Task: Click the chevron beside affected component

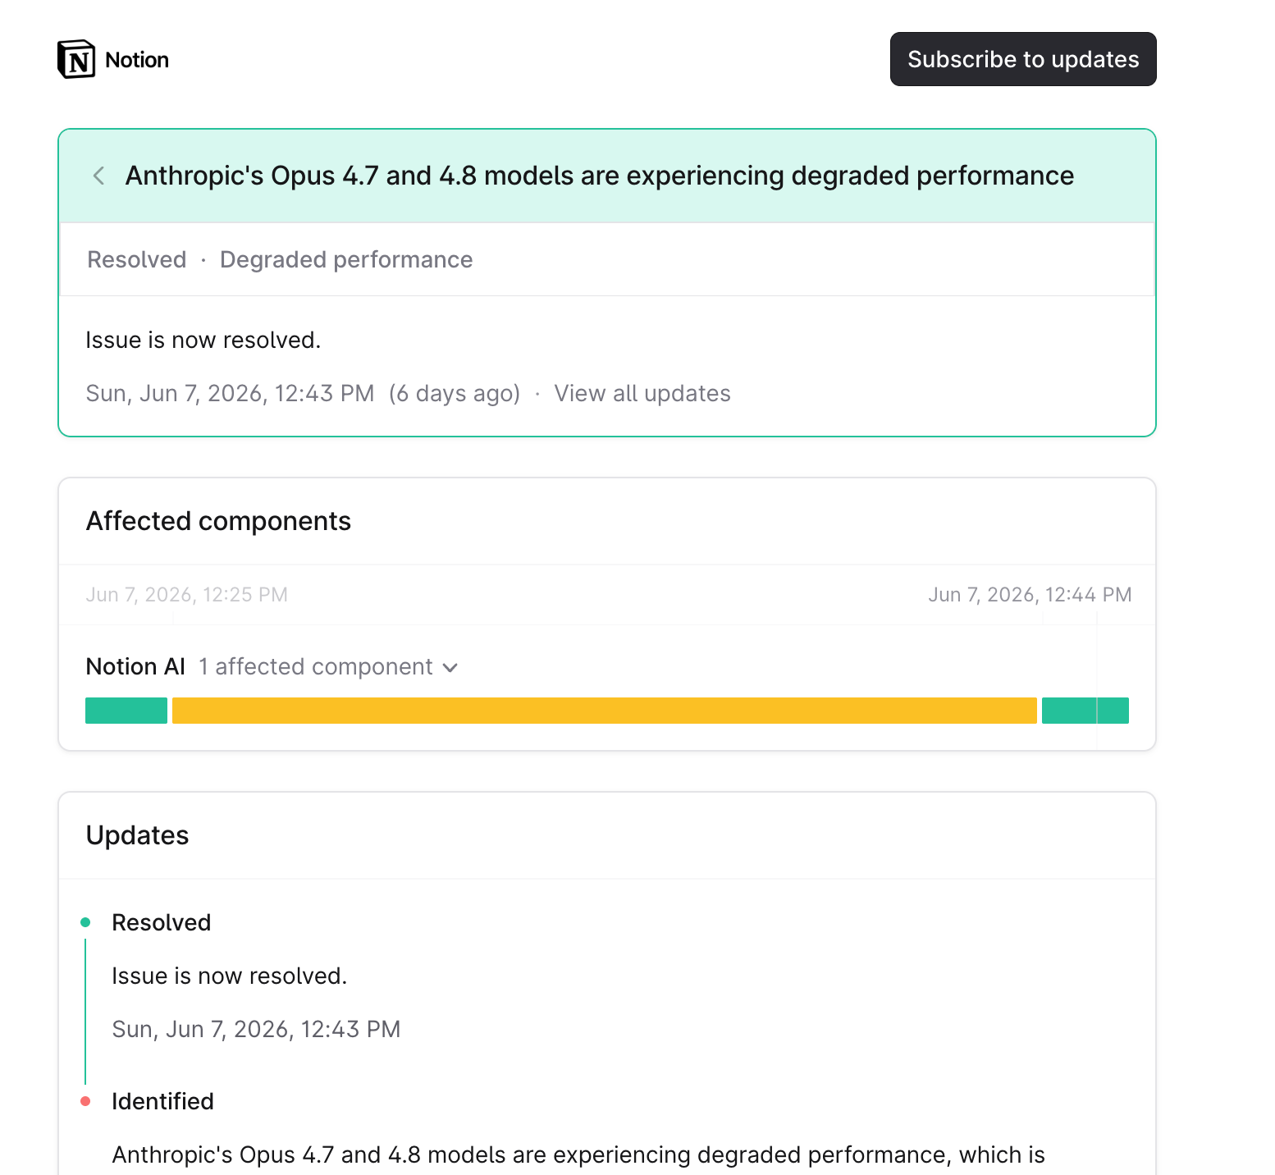Action: click(x=450, y=668)
